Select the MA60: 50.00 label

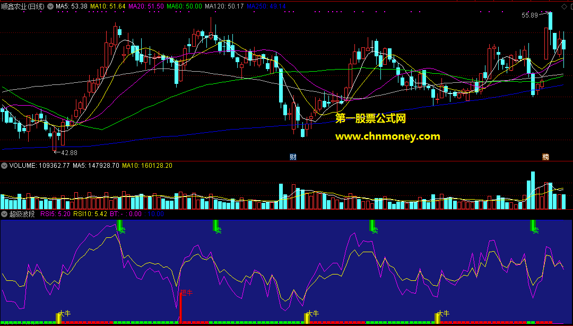pyautogui.click(x=184, y=6)
